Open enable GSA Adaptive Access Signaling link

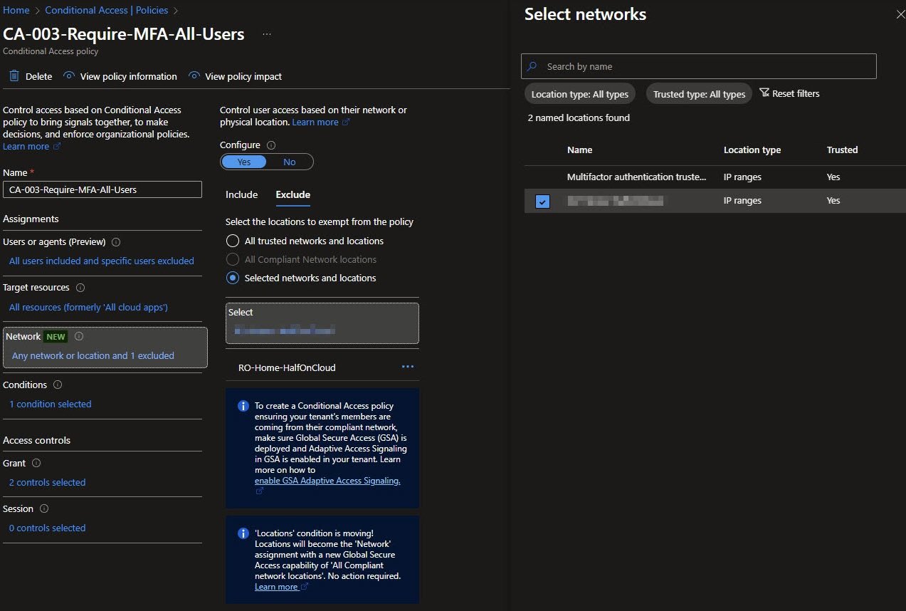(327, 481)
